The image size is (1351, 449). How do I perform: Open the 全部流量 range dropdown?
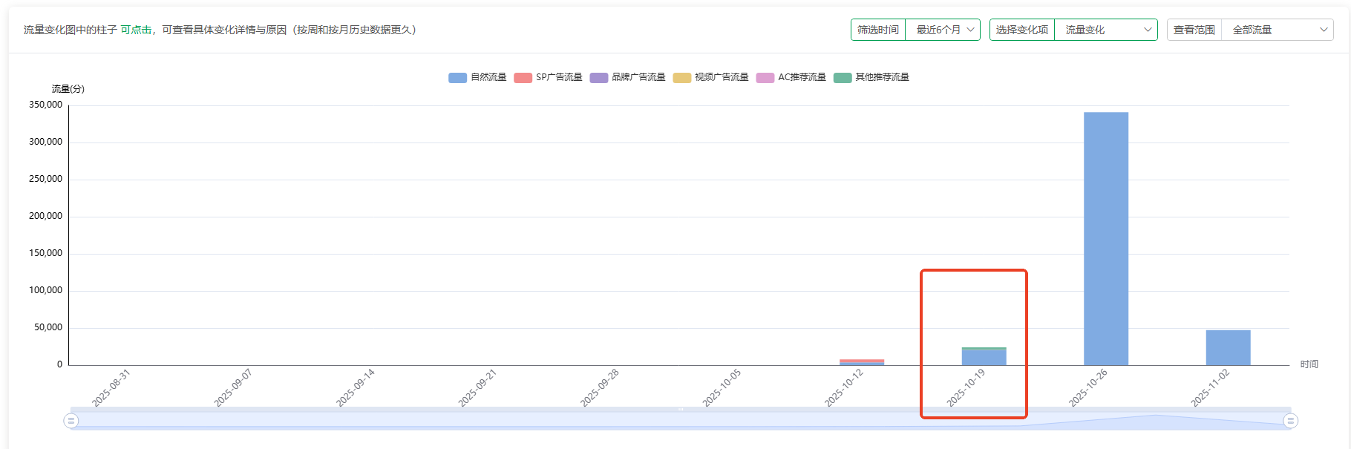(1277, 30)
